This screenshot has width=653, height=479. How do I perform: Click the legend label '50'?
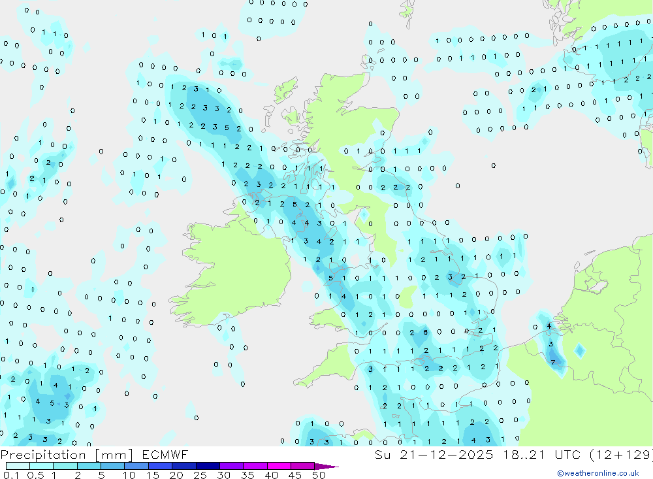coord(319,475)
